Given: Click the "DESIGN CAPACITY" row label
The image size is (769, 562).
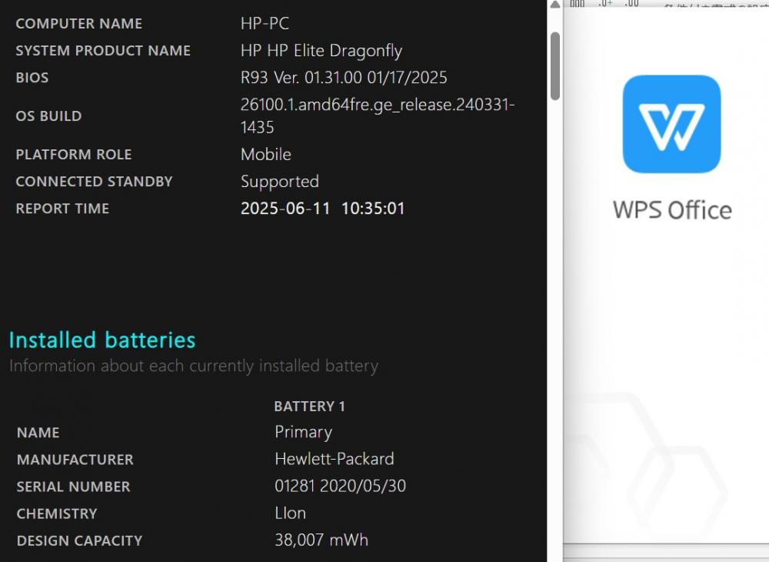Looking at the screenshot, I should (x=79, y=540).
